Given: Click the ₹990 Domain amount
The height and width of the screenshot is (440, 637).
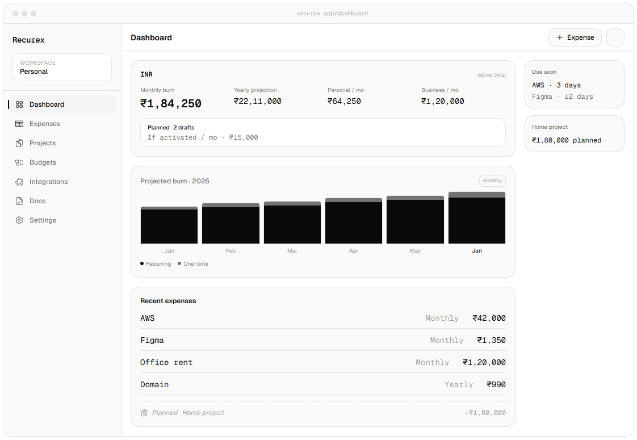Looking at the screenshot, I should point(496,385).
